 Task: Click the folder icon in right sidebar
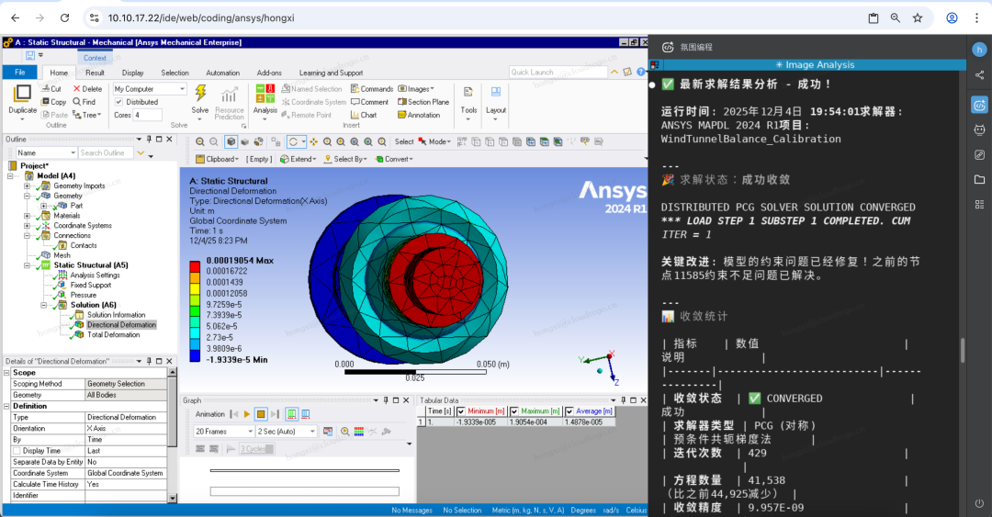point(979,179)
